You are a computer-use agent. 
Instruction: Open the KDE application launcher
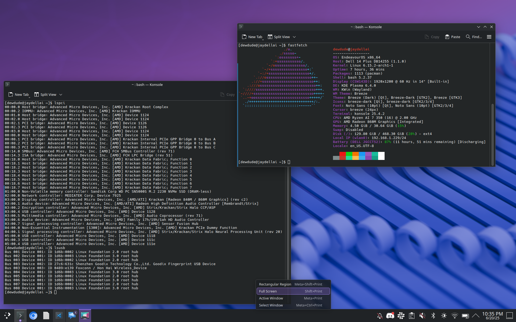[x=8, y=316]
